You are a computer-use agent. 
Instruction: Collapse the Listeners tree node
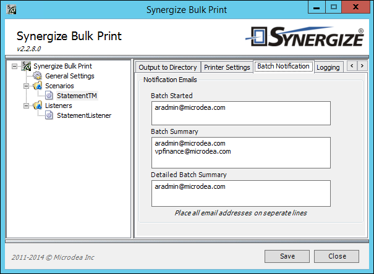[x=26, y=106]
